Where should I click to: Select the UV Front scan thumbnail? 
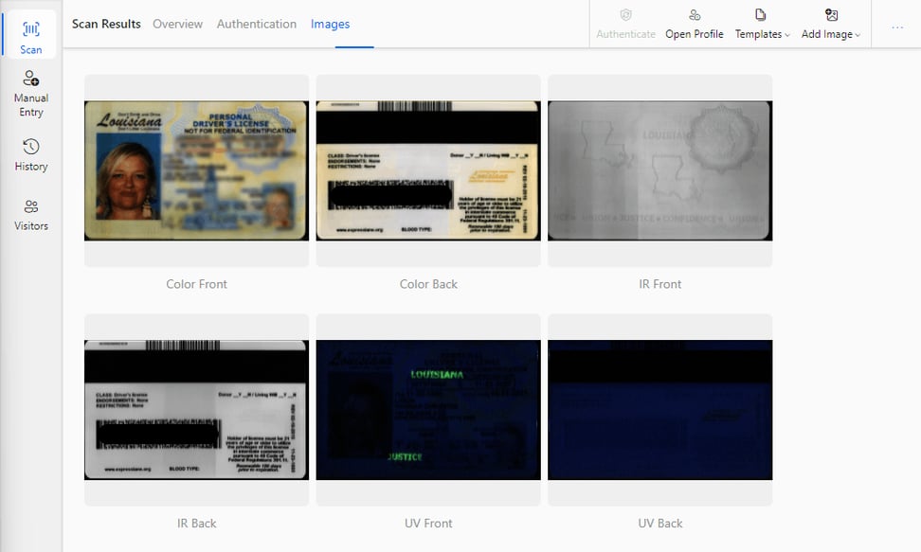tap(428, 410)
